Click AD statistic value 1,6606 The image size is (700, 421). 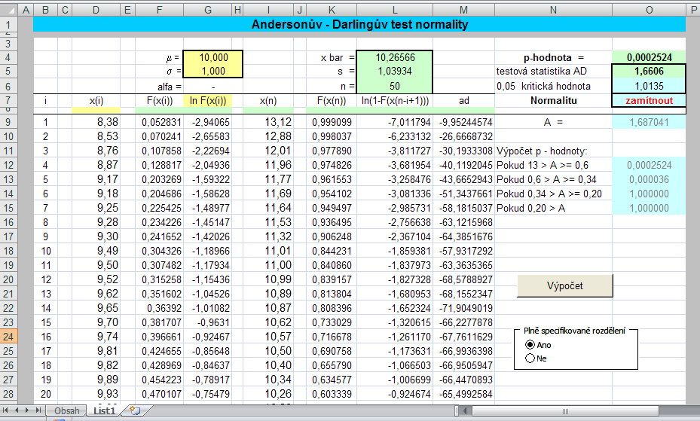649,71
